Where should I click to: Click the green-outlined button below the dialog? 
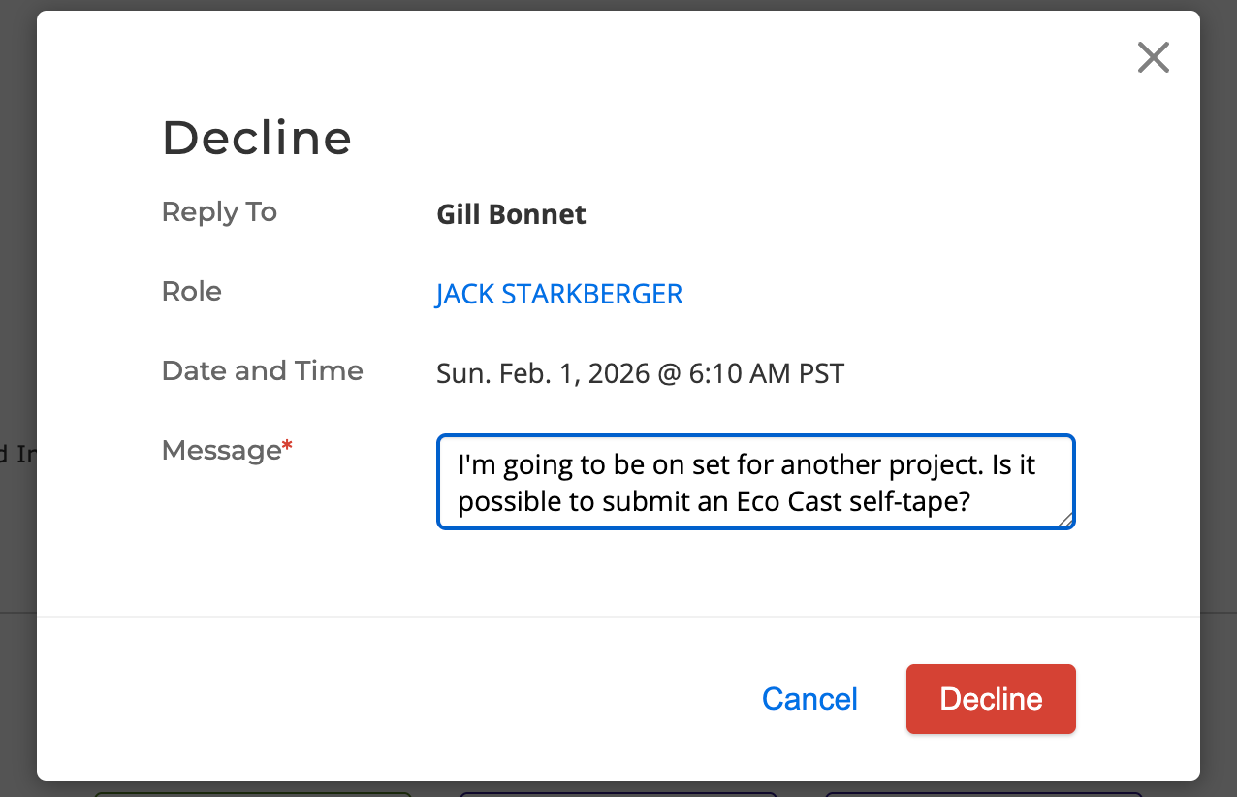[252, 794]
